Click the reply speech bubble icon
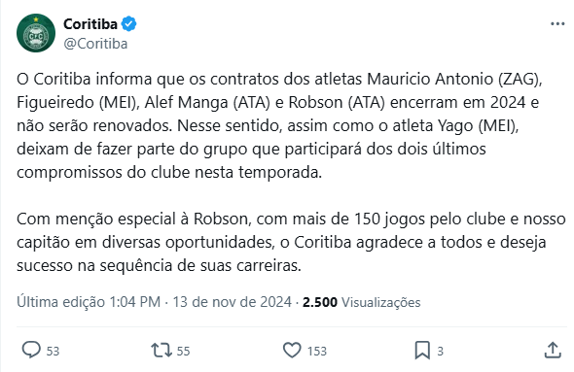Viewport: 574px width, 372px height. [x=31, y=350]
